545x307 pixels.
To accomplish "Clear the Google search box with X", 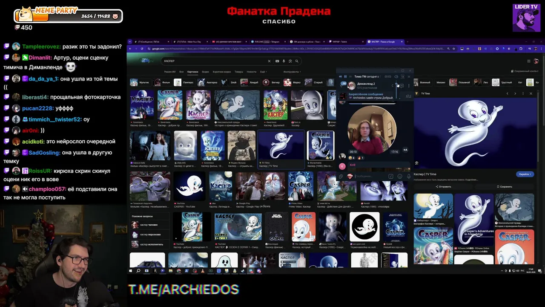I will pos(269,61).
